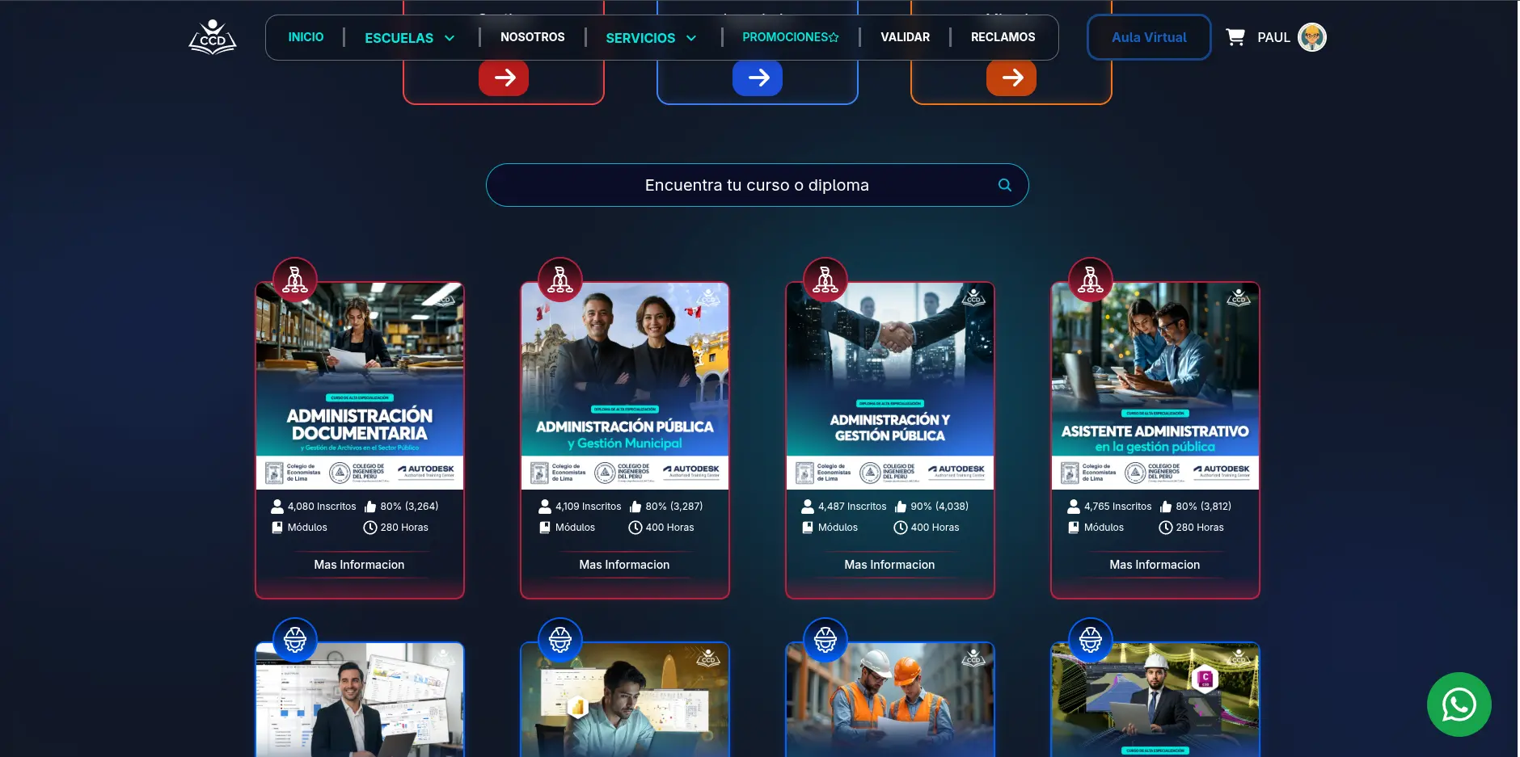Click category badge on Administración y Gestión Pública card
1520x757 pixels.
(x=825, y=280)
